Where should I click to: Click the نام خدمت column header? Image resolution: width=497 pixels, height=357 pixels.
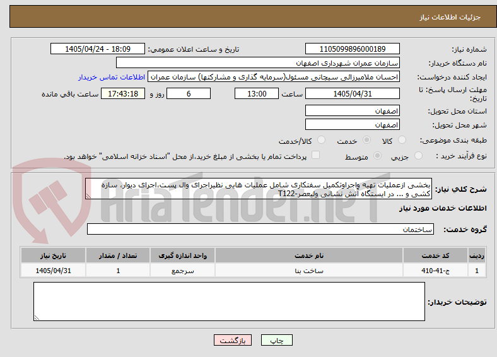point(309,255)
